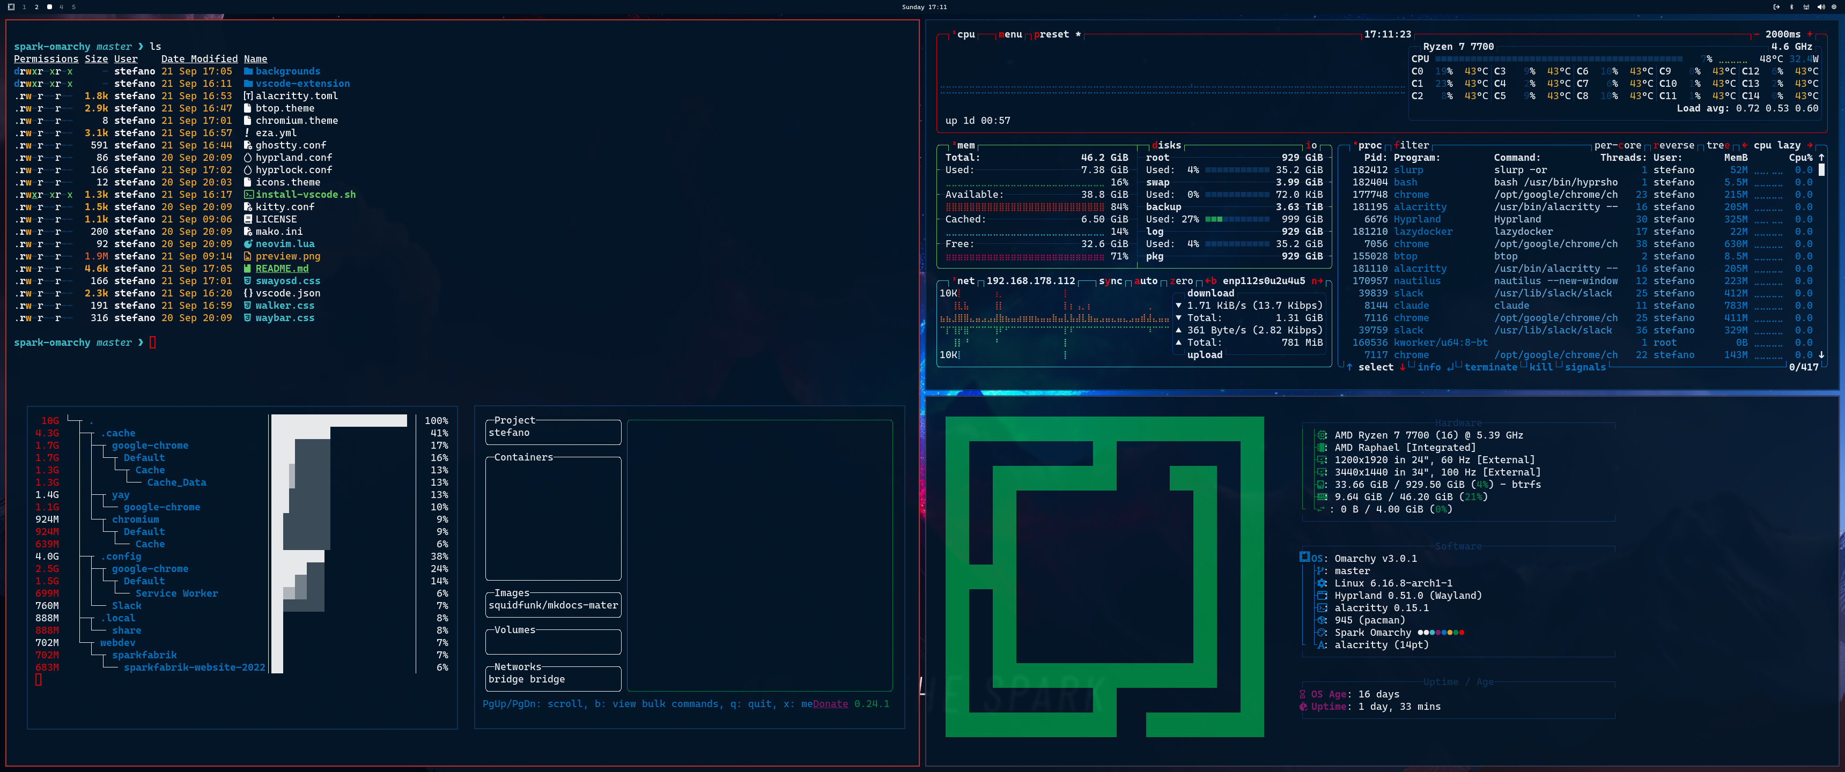The image size is (1845, 772).
Task: Open the Omarchy menu logo icon
Action: point(11,6)
